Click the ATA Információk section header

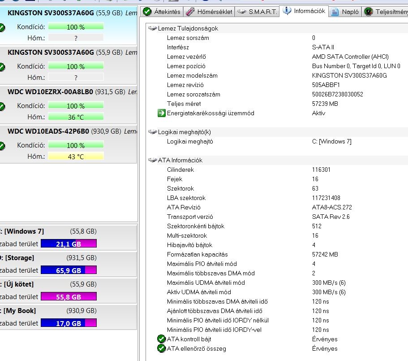[180, 160]
